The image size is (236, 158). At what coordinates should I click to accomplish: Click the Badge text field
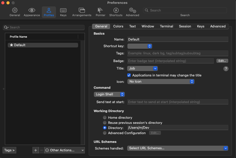(x=170, y=61)
